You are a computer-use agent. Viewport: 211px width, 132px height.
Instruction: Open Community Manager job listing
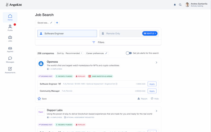coord(50,91)
